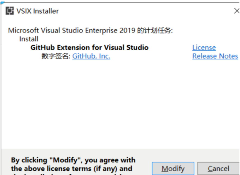View the GitHub, Inc. digital signature
This screenshot has width=240, height=175.
(91, 56)
